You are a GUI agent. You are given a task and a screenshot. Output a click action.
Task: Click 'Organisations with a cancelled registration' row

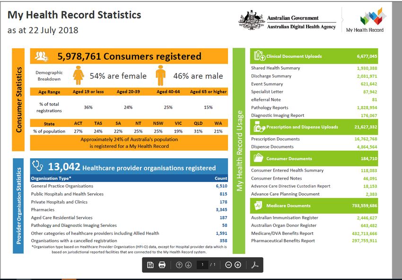point(129,241)
